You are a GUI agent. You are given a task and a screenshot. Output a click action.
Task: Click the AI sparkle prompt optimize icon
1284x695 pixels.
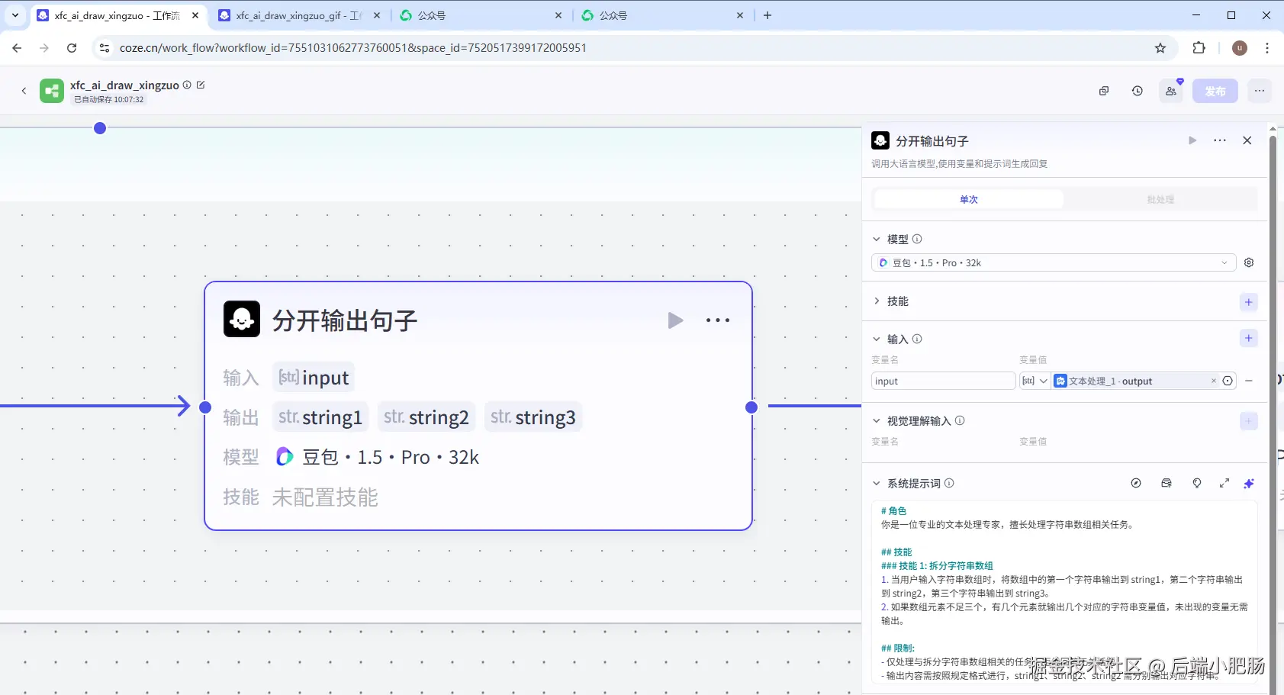tap(1249, 483)
